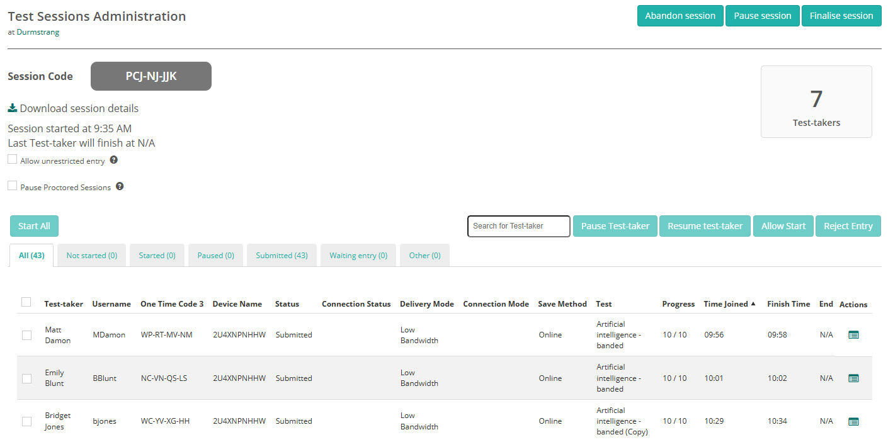Screen dimensions: 888x442
Task: Open details icon for Emily Blunt row
Action: pyautogui.click(x=853, y=378)
